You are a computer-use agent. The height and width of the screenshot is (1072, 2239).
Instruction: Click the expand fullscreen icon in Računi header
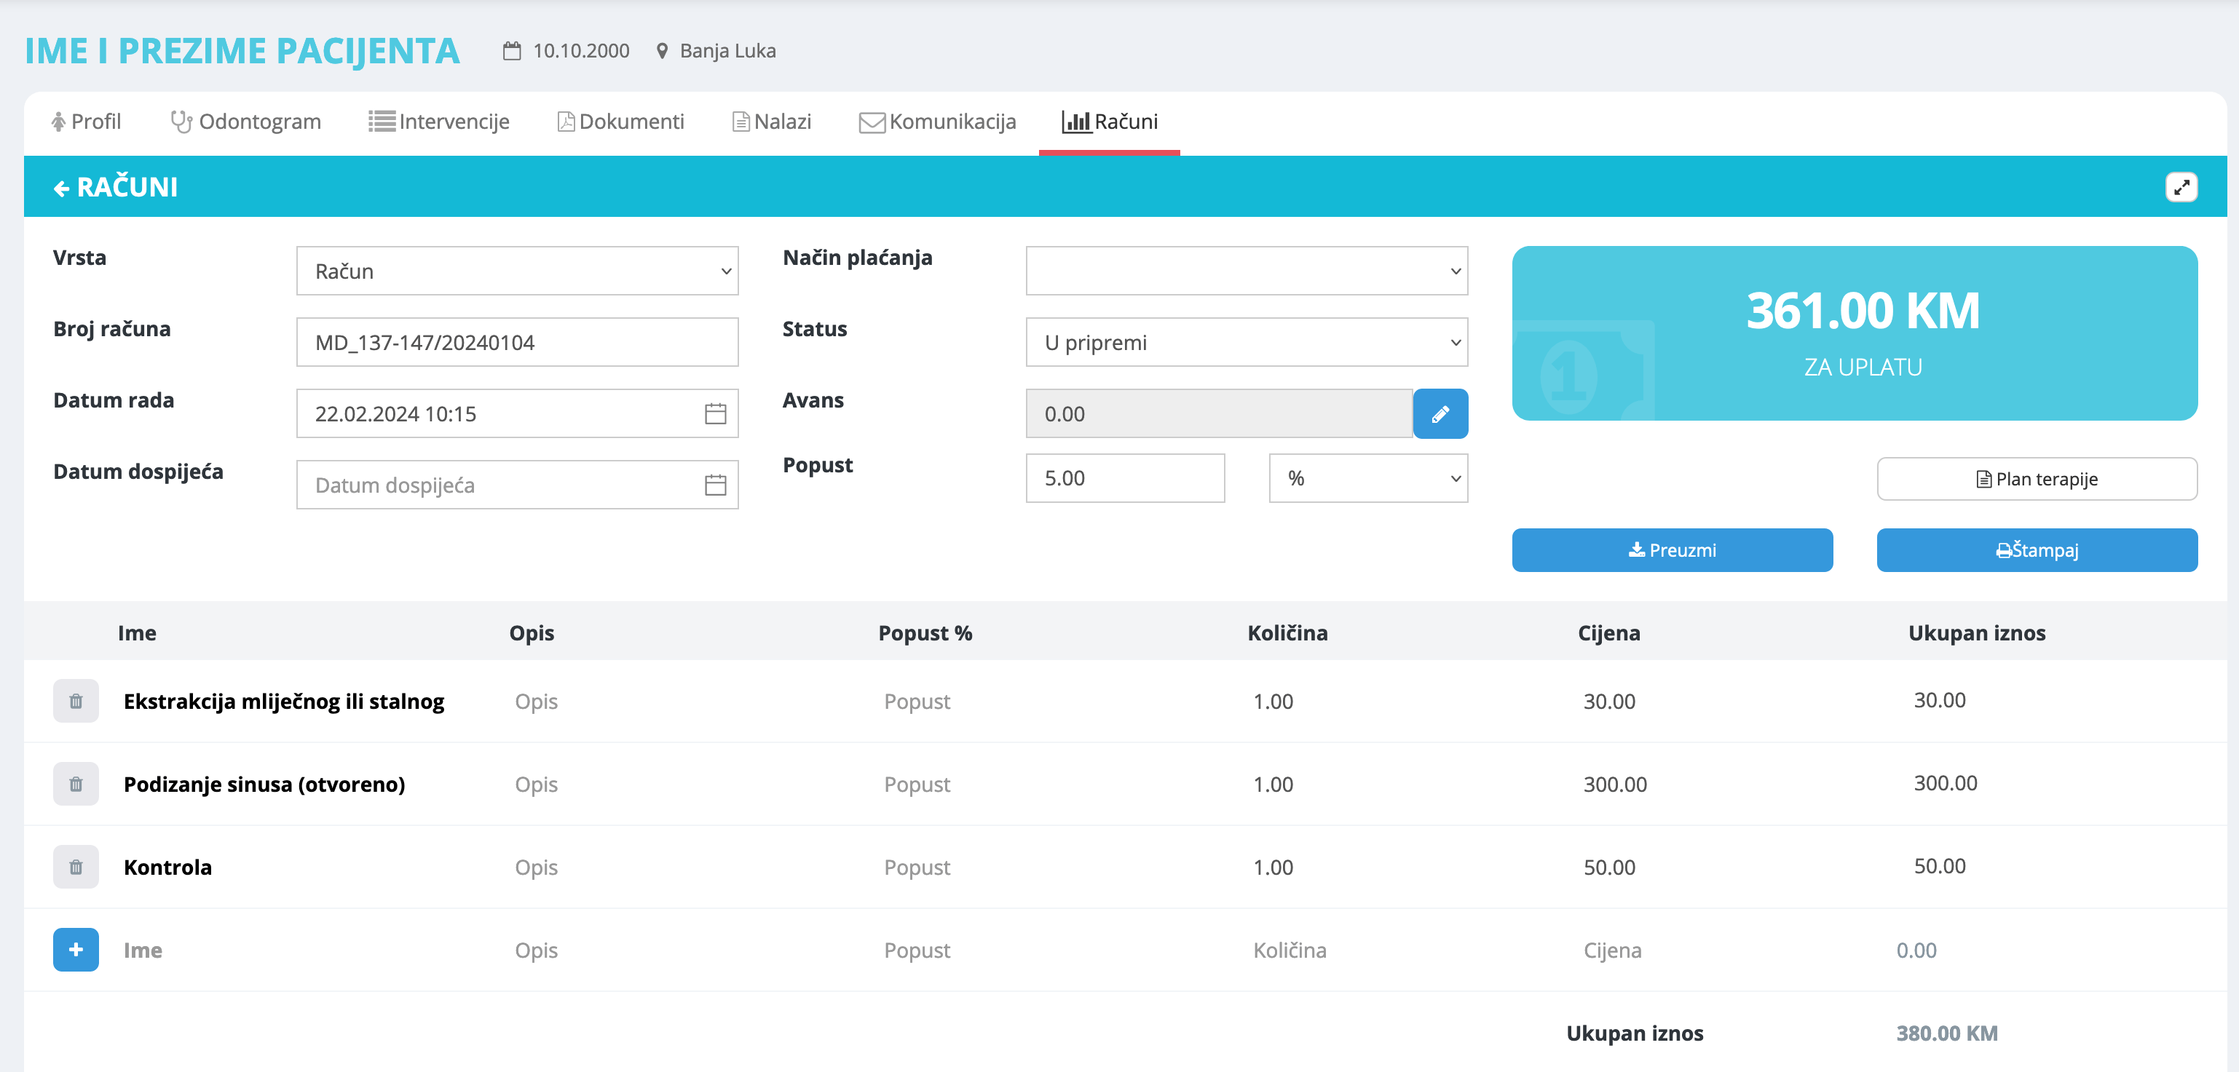[x=2181, y=187]
